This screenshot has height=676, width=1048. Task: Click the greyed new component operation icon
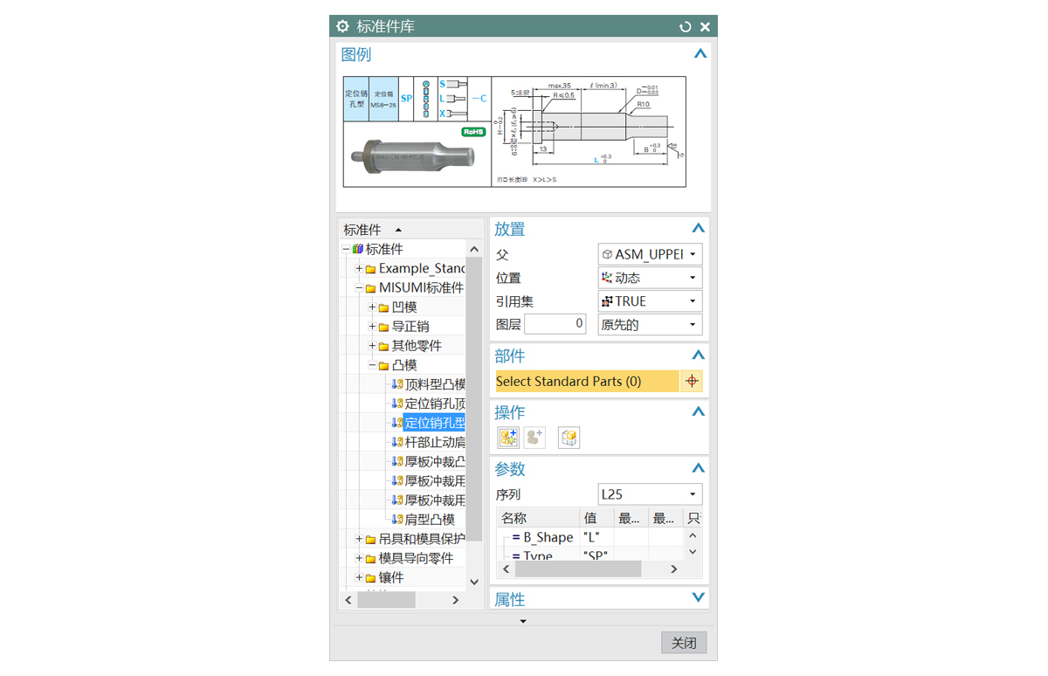(x=534, y=438)
